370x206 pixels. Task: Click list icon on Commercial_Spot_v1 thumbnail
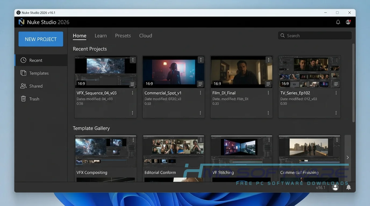click(x=200, y=84)
